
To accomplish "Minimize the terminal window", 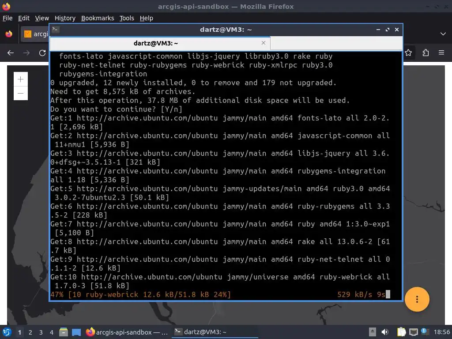I will point(378,30).
